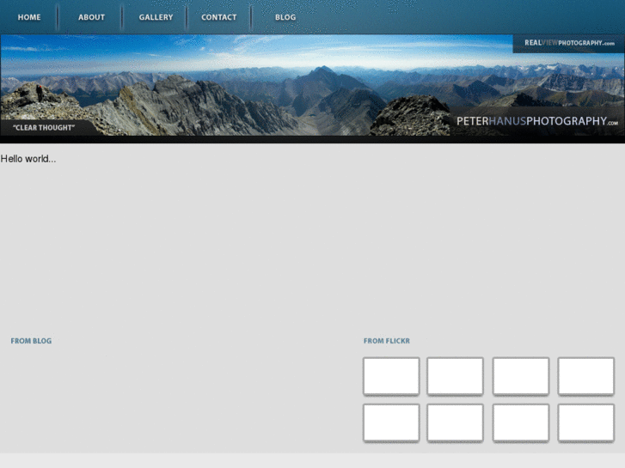Click the FROM BLOG heading
Image resolution: width=625 pixels, height=468 pixels.
tap(31, 341)
